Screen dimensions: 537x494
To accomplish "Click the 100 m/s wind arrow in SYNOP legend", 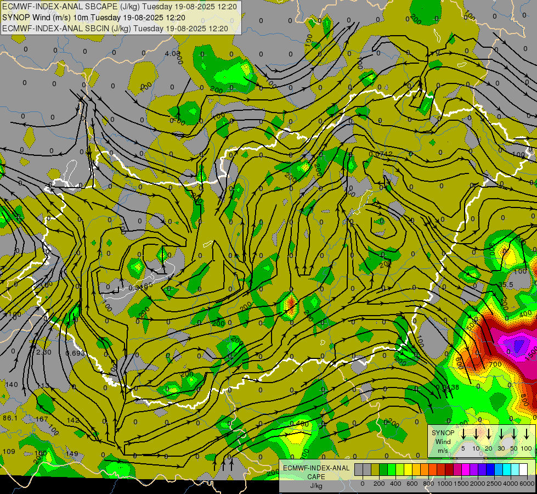I will 527,434.
